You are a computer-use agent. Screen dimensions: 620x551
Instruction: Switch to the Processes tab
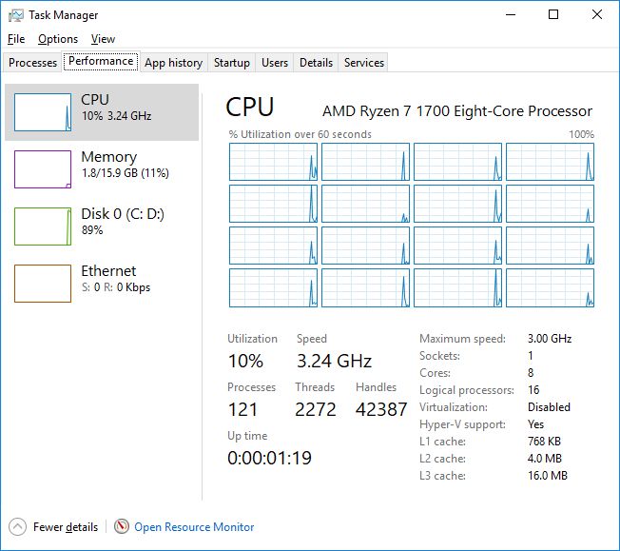click(x=33, y=63)
